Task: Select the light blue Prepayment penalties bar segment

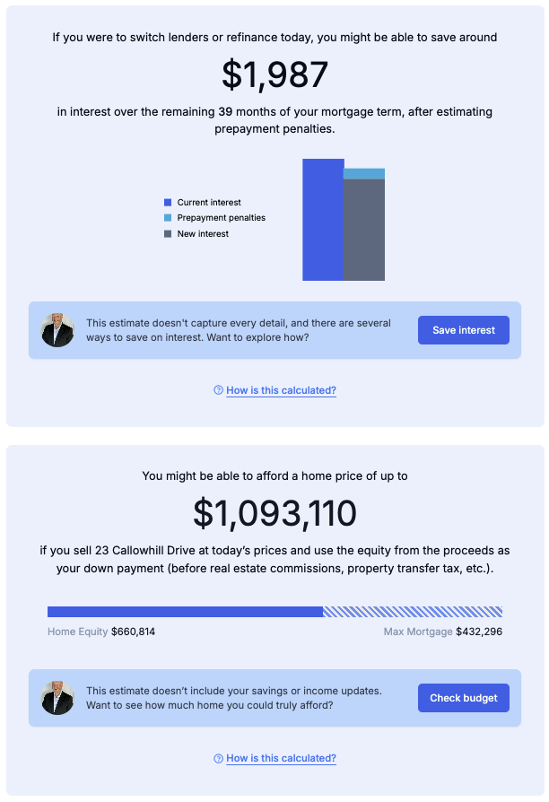Action: 364,174
